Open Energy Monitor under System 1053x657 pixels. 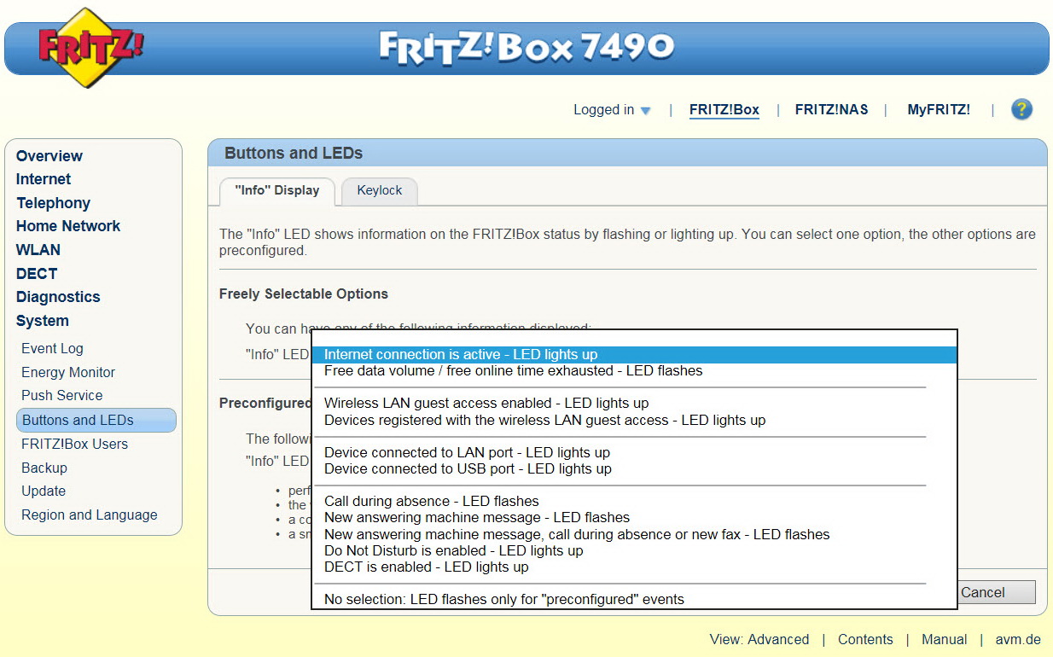pyautogui.click(x=68, y=372)
